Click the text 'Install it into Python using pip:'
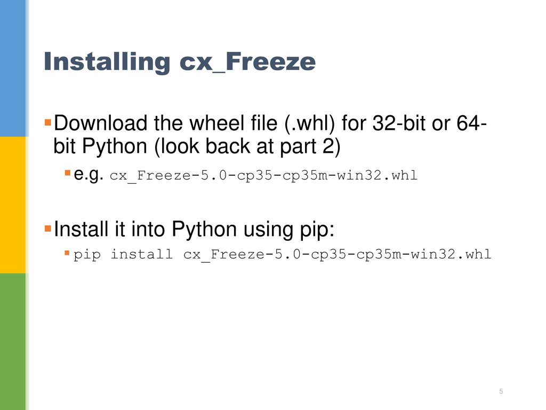The height and width of the screenshot is (410, 546). click(194, 230)
